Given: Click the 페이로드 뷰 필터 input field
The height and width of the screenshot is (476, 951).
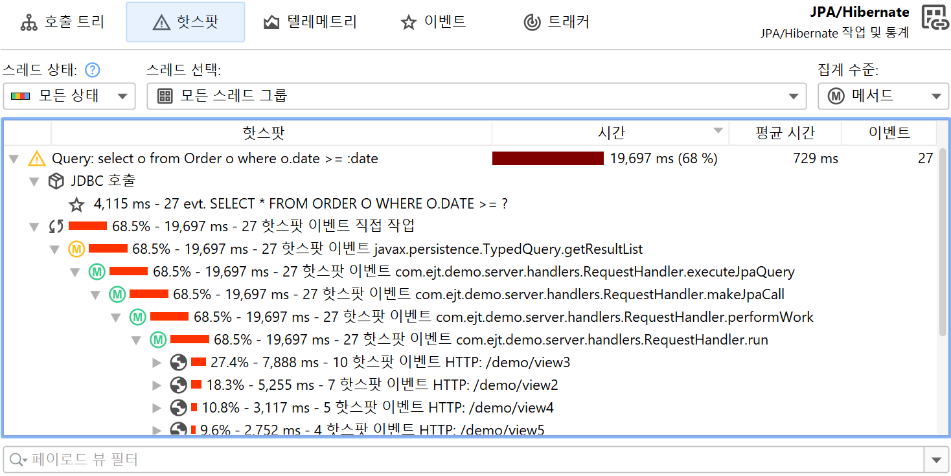Looking at the screenshot, I should tap(463, 460).
